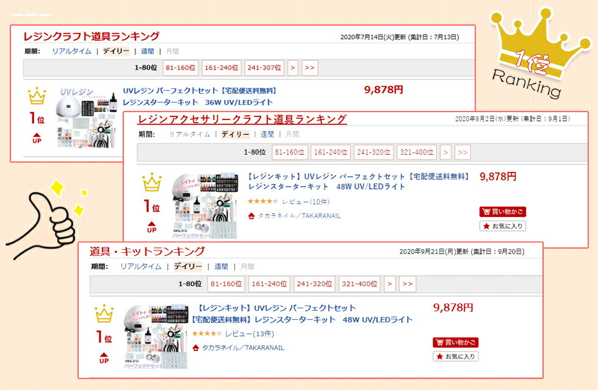Click the 48W resin kit thumbnail in the 道具・キット ranking
This screenshot has width=598, height=390.
pos(156,336)
